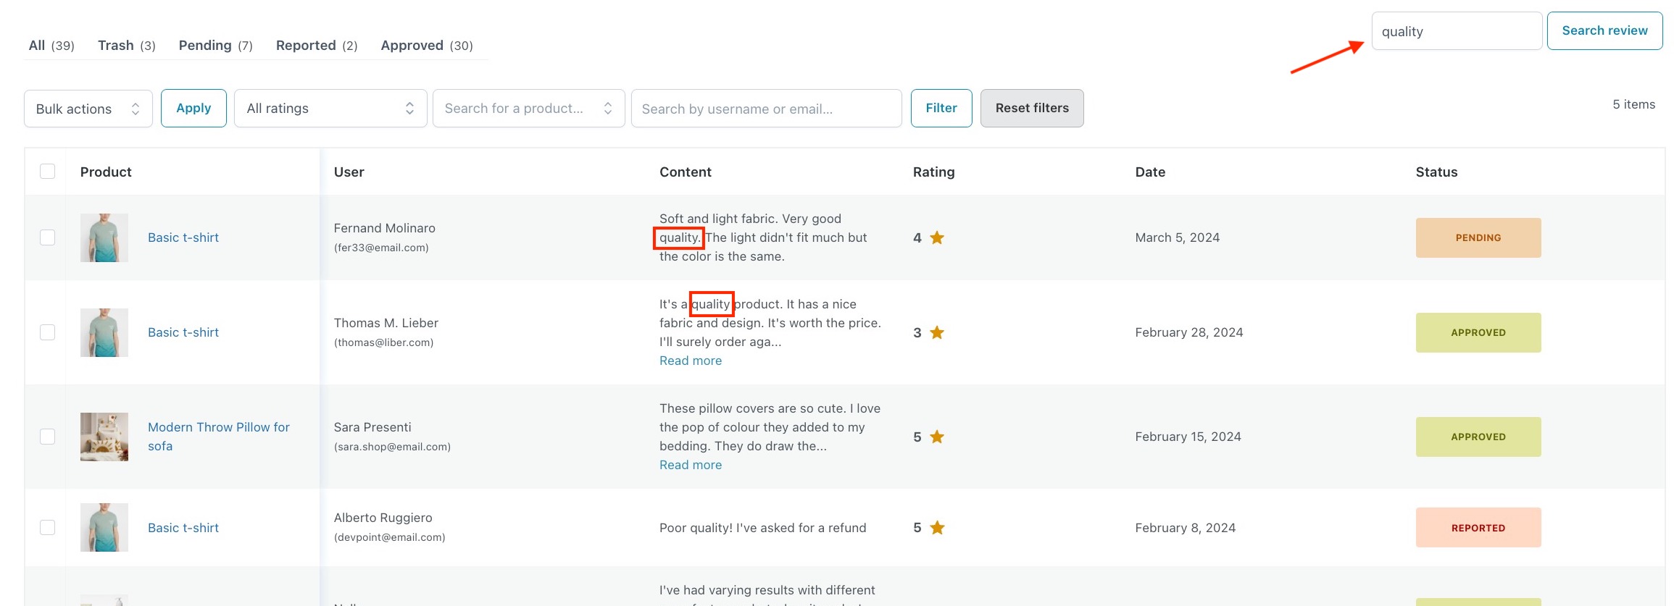Click the star icon beside rating 3

point(937,332)
